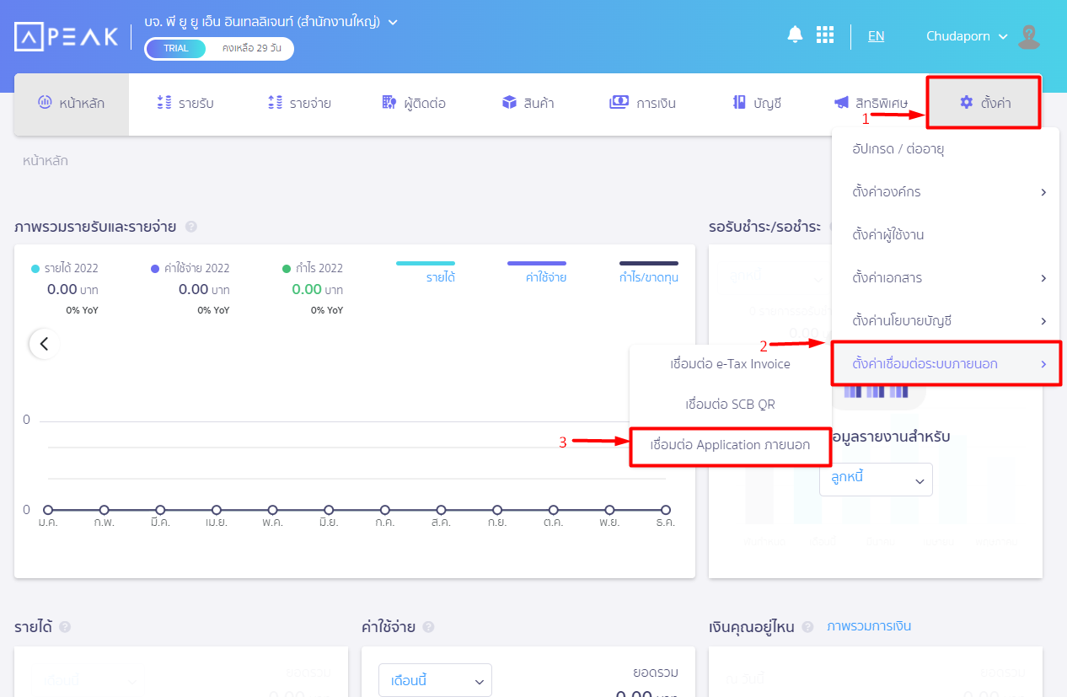Select เชื่อมต่อ Application ภายนอก

tap(731, 445)
